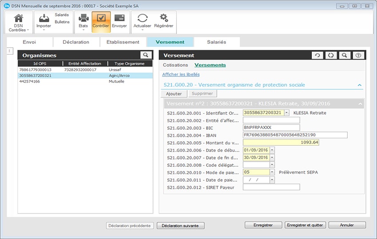
Task: Open the Identifiant Organisme dropdown arrow
Action: tap(287, 113)
